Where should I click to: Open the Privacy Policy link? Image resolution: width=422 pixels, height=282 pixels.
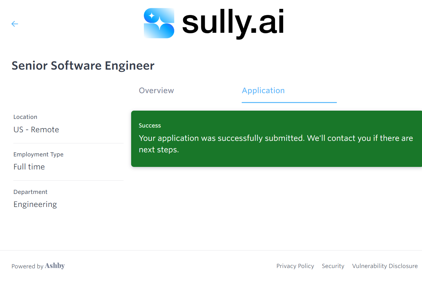tap(295, 266)
